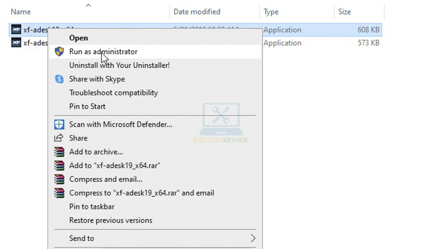The width and height of the screenshot is (442, 249).
Task: Choose Pin to taskbar option
Action: (x=92, y=207)
